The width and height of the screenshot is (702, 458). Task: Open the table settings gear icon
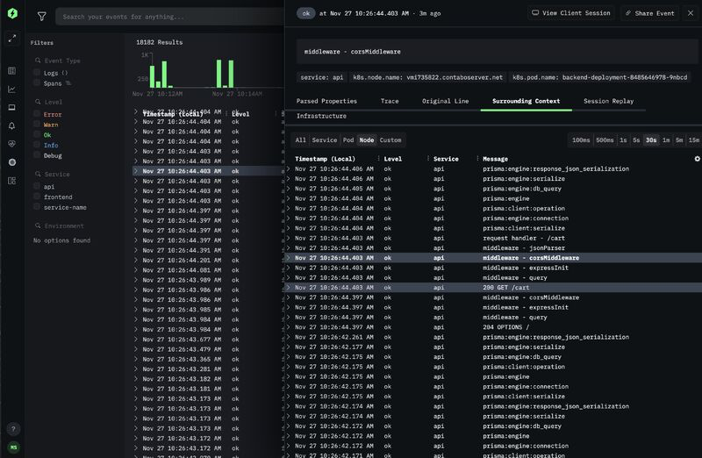point(697,159)
